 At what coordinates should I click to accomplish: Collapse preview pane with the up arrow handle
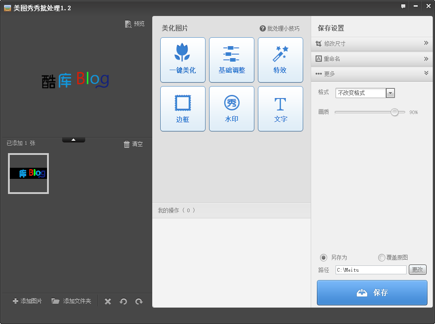[x=74, y=140]
